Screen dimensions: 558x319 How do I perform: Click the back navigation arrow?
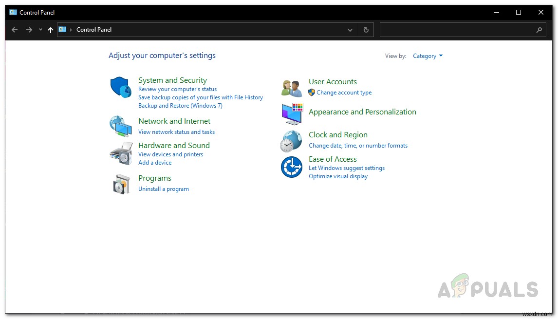[14, 30]
